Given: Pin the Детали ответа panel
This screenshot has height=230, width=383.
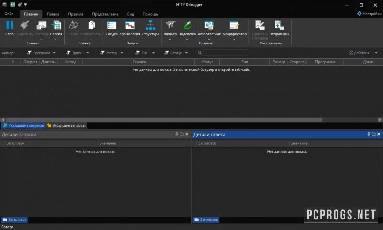Looking at the screenshot, I should tap(368, 134).
